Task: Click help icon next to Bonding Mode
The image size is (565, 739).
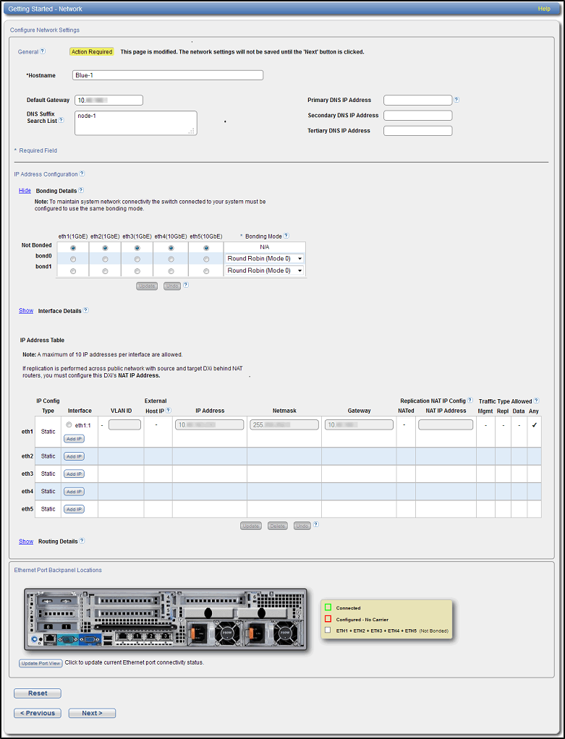Action: click(286, 235)
